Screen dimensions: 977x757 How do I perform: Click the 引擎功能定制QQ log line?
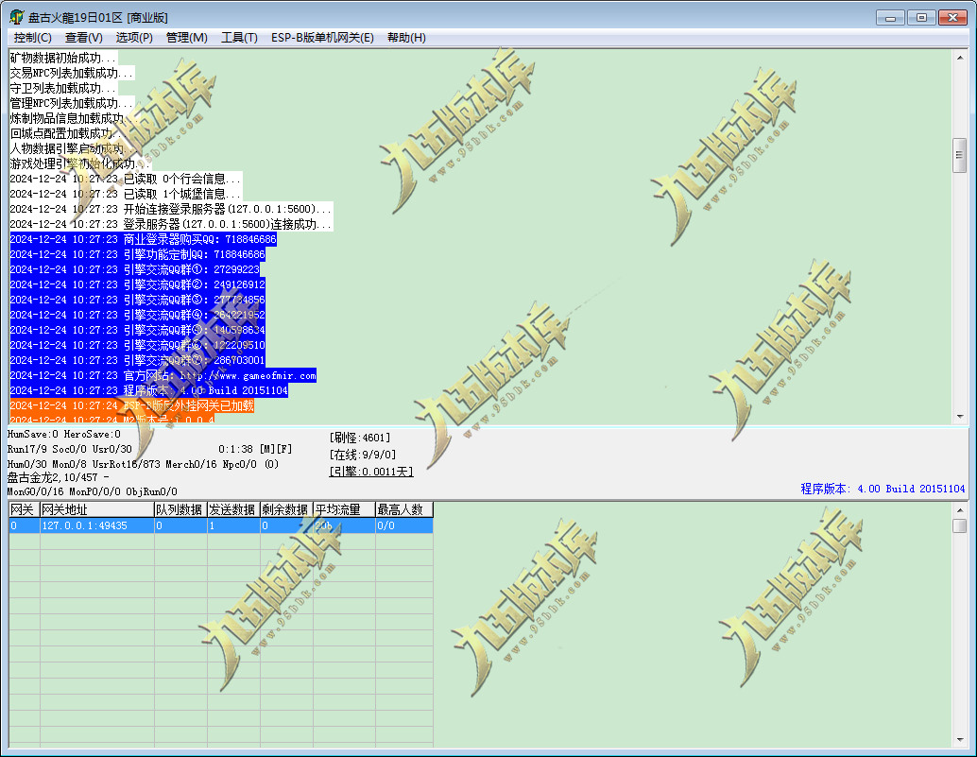pos(138,255)
